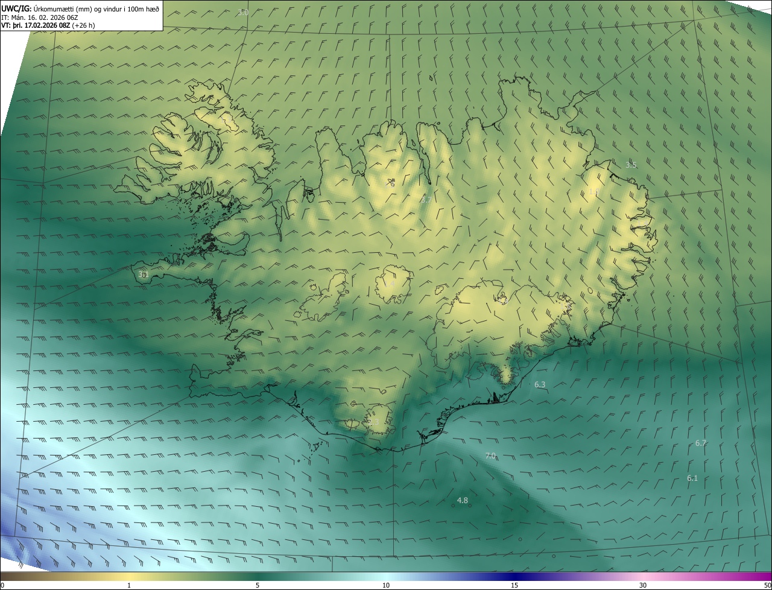Click the map title 'Úrkomumætti (mm) og vindur í 100m hæð'
The image size is (772, 590).
[x=96, y=8]
